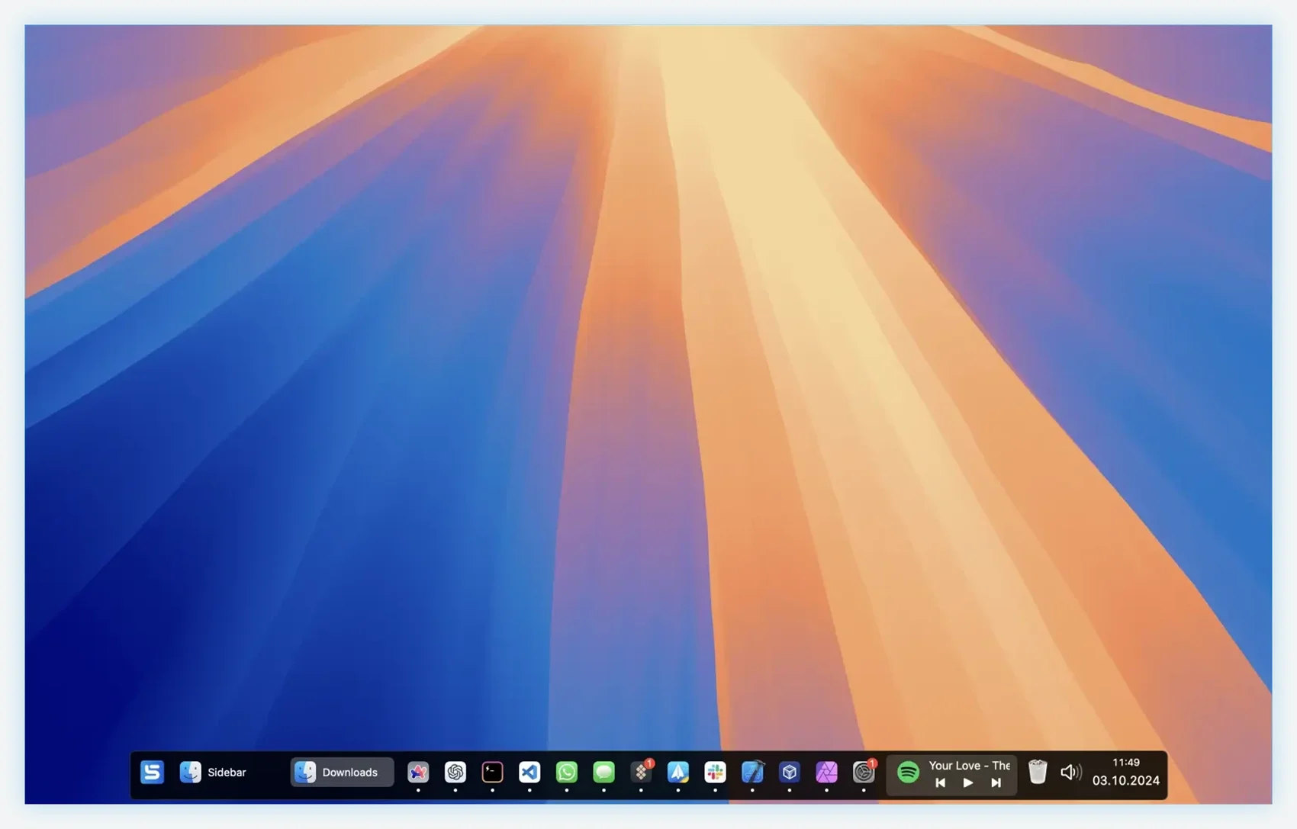The height and width of the screenshot is (829, 1297).
Task: Click the 'Your Love - The' track title
Action: (969, 766)
